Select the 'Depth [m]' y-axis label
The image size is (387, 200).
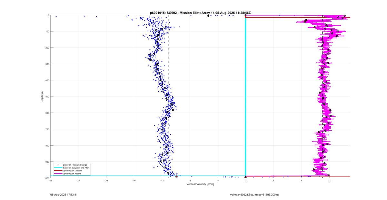(x=42, y=96)
